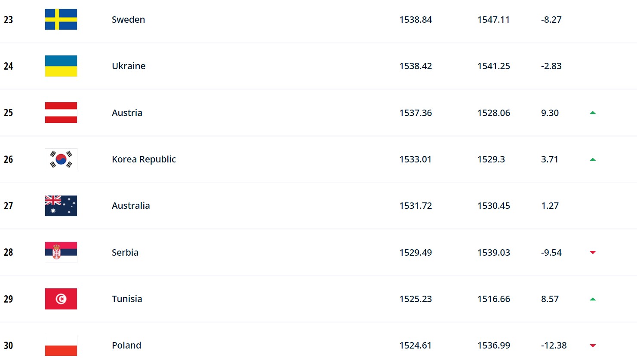Screen dimensions: 637x364
Task: Open the Korea Republic flag icon
Action: click(x=61, y=159)
